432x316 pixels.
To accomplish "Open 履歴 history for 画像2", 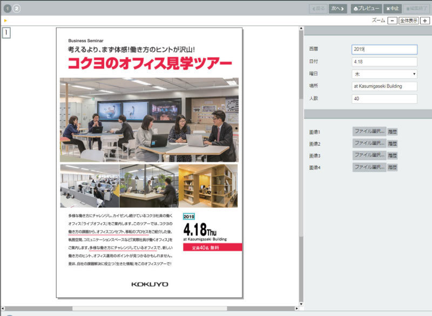I will point(393,143).
